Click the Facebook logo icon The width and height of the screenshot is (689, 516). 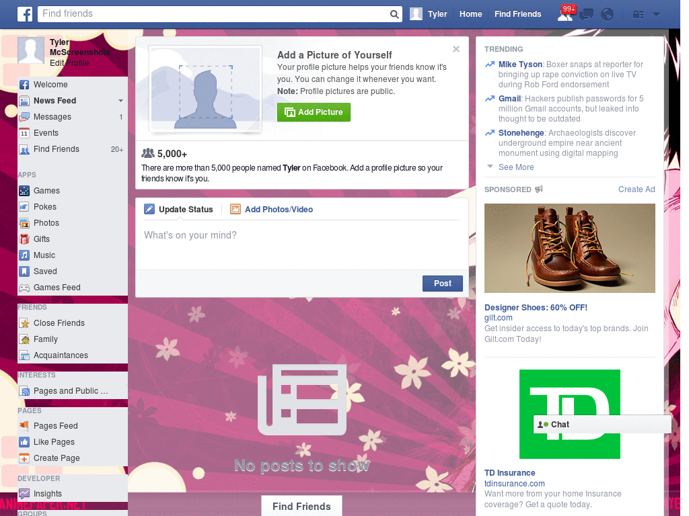point(25,14)
